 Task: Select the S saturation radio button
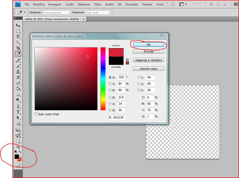110,84
